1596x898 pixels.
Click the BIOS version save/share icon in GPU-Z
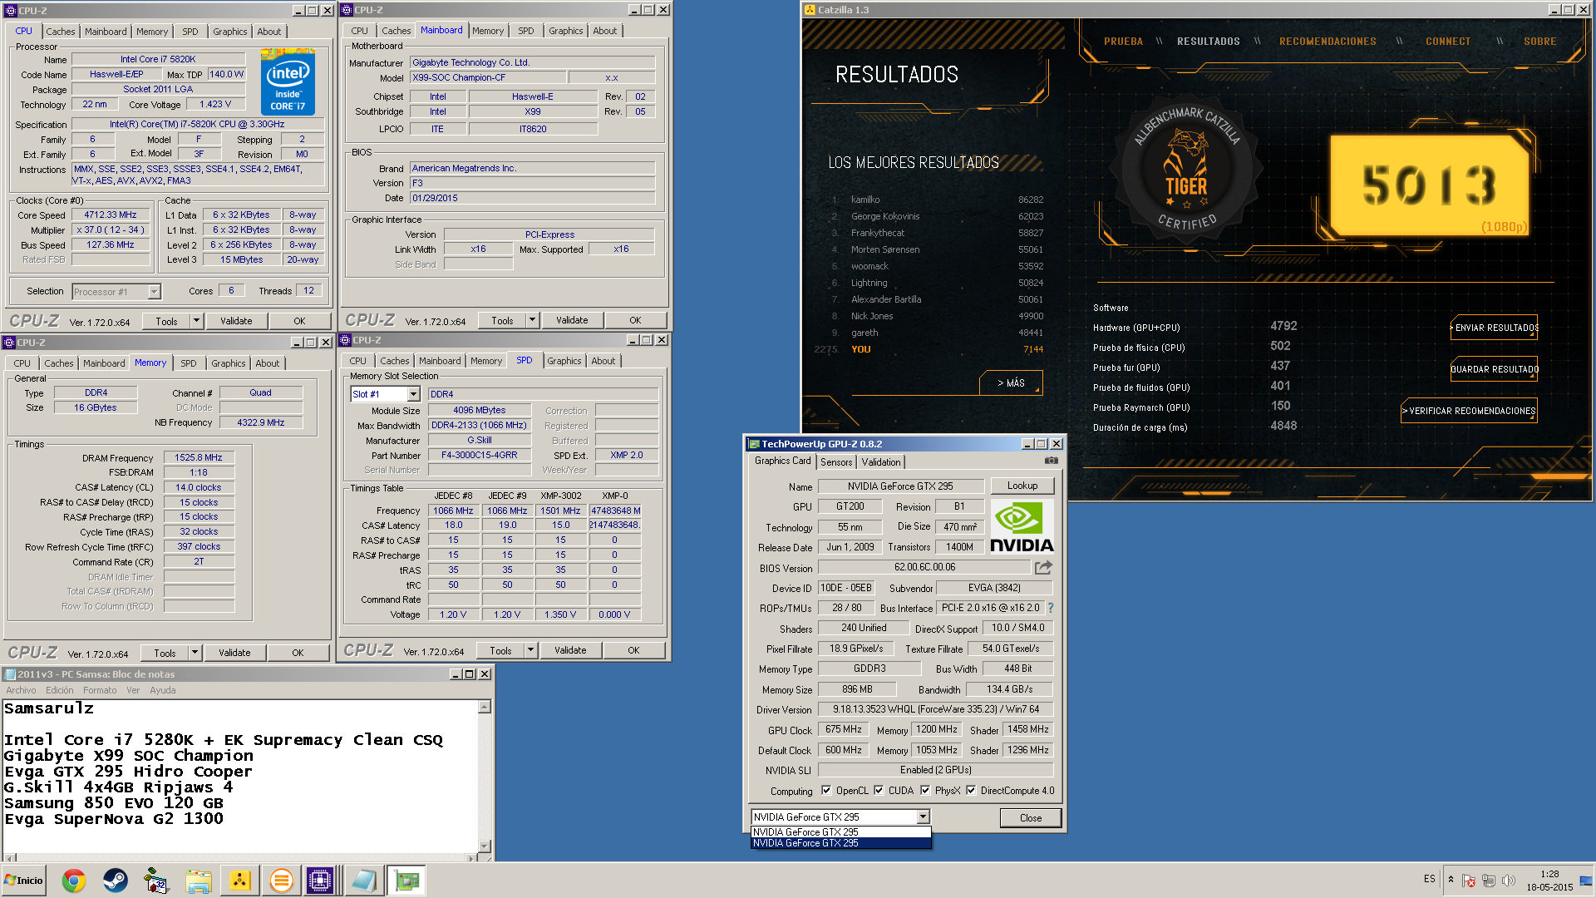pyautogui.click(x=1043, y=567)
